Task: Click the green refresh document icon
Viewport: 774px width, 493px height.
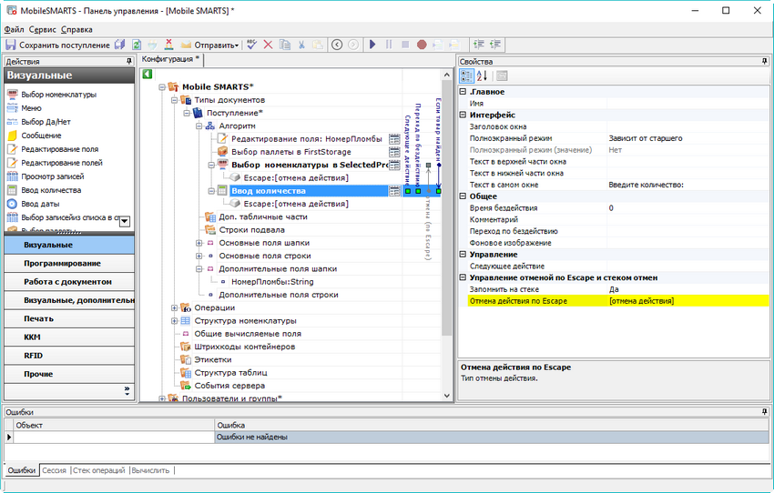Action: tap(137, 45)
